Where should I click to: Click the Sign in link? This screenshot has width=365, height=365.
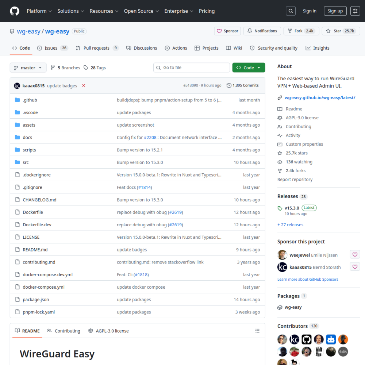pyautogui.click(x=310, y=11)
